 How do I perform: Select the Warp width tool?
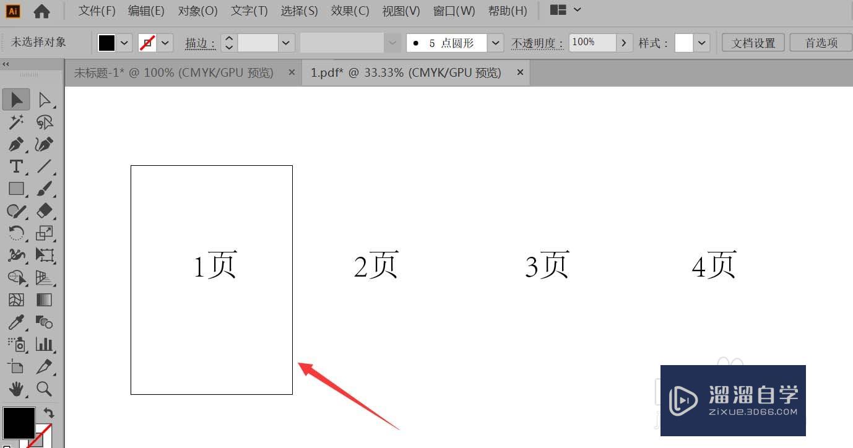coord(16,255)
